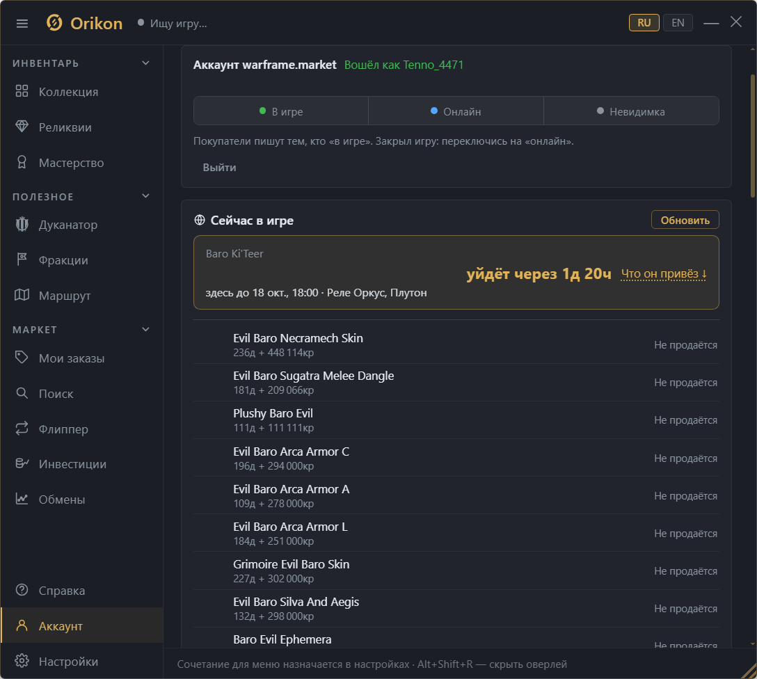Open the hamburger menu
The image size is (757, 679).
pos(22,23)
